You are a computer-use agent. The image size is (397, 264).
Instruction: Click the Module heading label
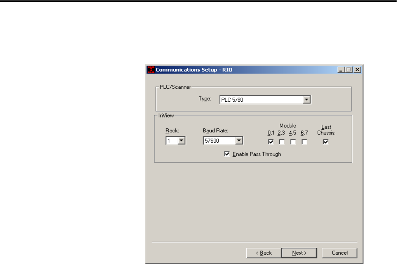point(288,126)
